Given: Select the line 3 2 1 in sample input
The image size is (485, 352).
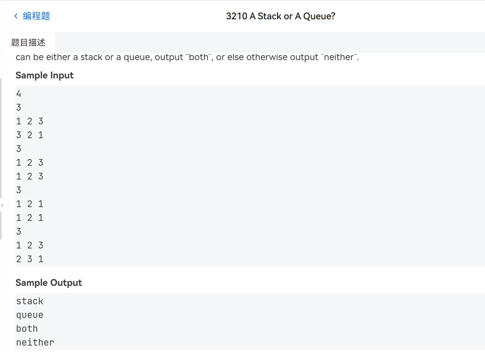Looking at the screenshot, I should pyautogui.click(x=30, y=135).
